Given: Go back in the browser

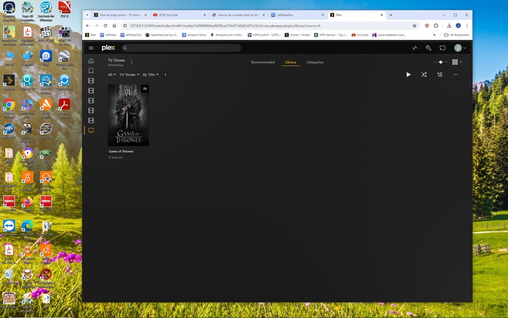Looking at the screenshot, I should [88, 26].
